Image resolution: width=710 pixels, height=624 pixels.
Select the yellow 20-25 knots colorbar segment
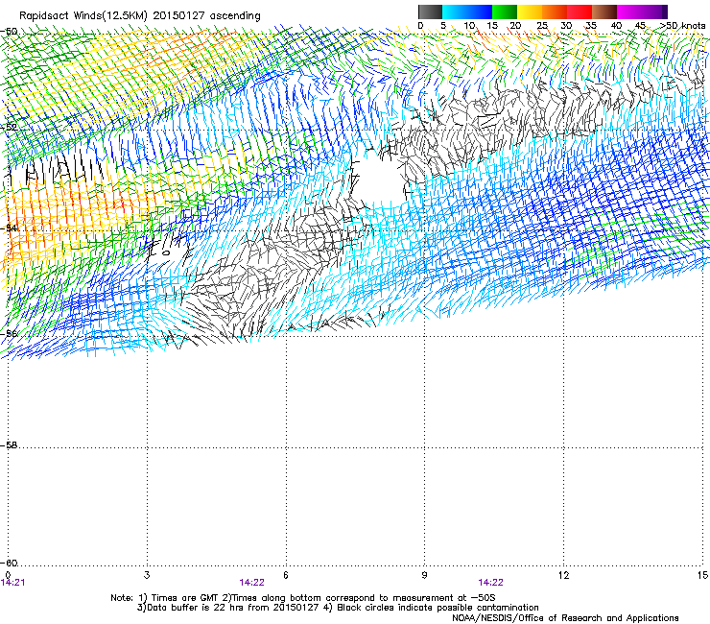click(x=530, y=12)
